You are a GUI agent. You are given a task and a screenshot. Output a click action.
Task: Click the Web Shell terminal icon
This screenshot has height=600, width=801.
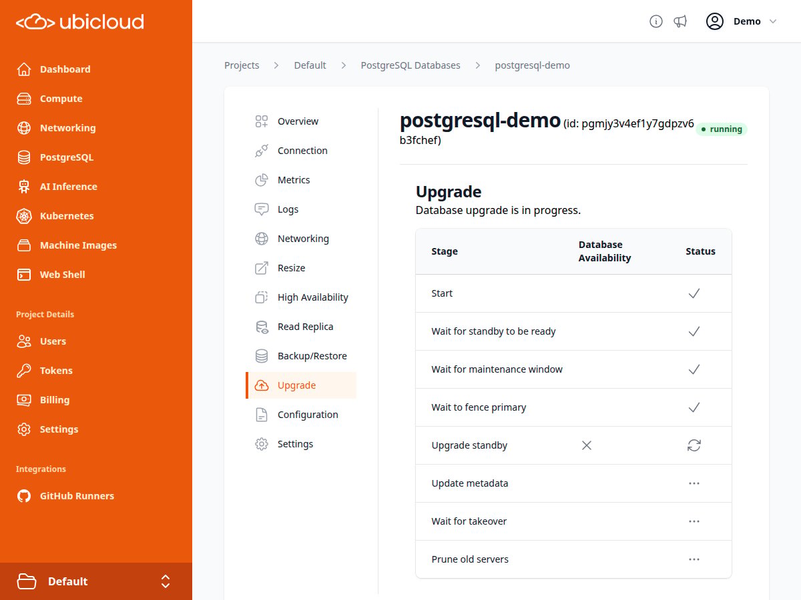pyautogui.click(x=24, y=275)
